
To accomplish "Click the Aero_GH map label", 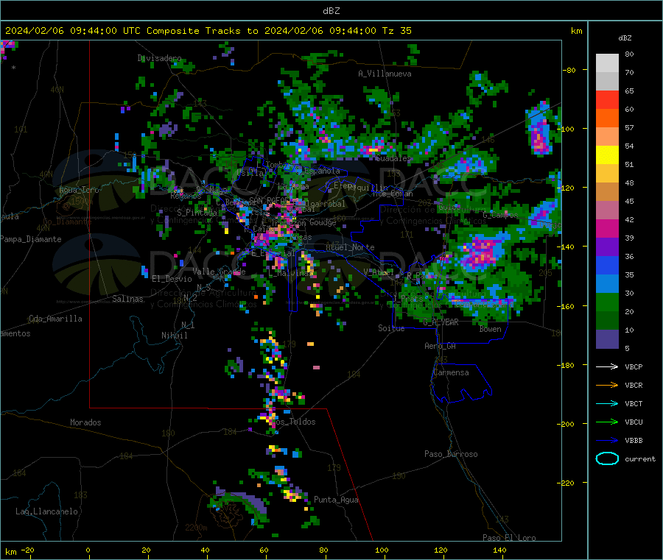I will (441, 346).
